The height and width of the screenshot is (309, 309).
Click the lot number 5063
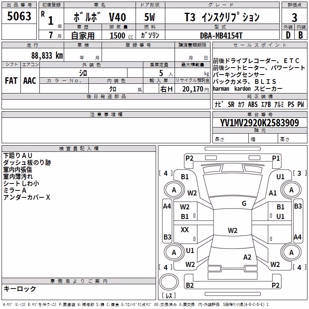point(19,16)
